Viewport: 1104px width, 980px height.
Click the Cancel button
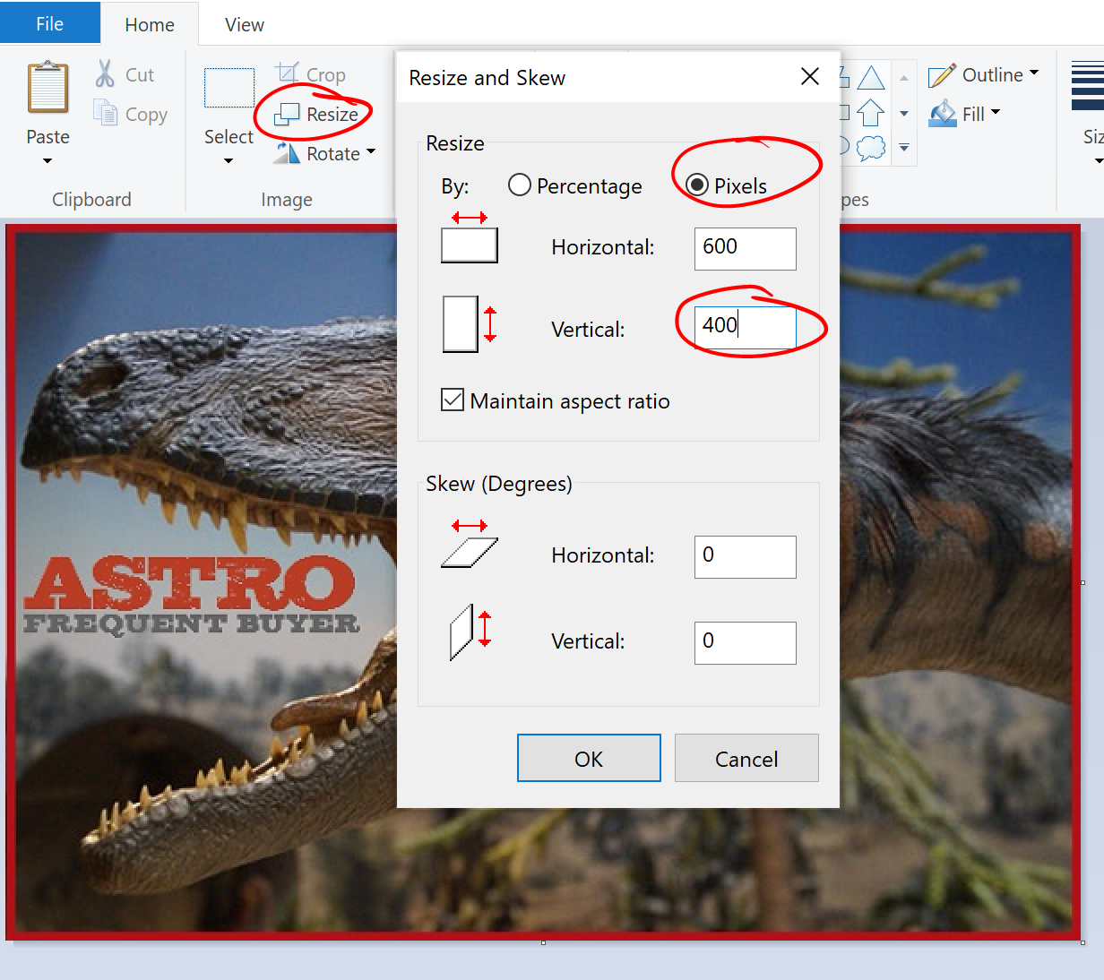tap(746, 758)
